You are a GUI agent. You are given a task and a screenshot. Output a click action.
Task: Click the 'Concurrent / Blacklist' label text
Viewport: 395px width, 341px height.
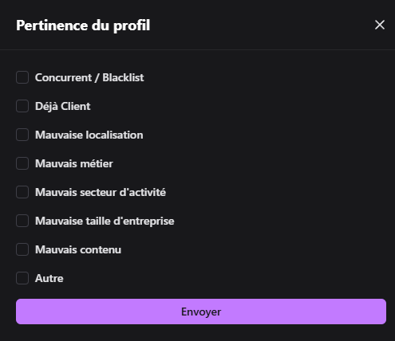[89, 77]
